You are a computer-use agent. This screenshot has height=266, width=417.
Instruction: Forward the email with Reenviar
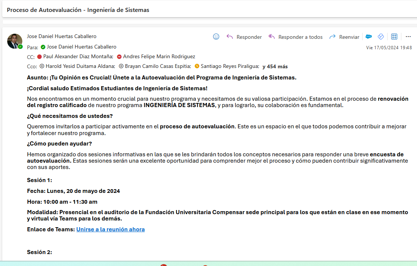pos(344,37)
